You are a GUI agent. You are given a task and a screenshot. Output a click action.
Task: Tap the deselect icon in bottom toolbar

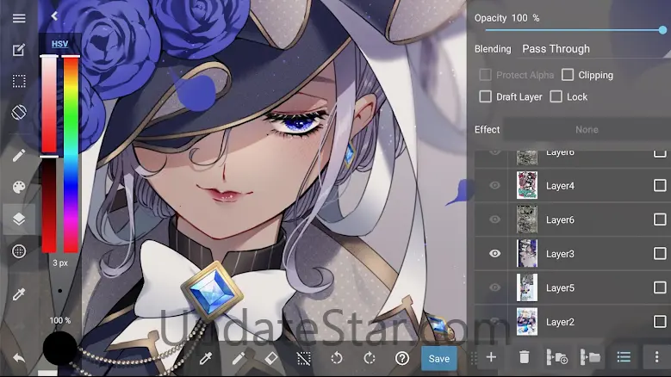[304, 358]
